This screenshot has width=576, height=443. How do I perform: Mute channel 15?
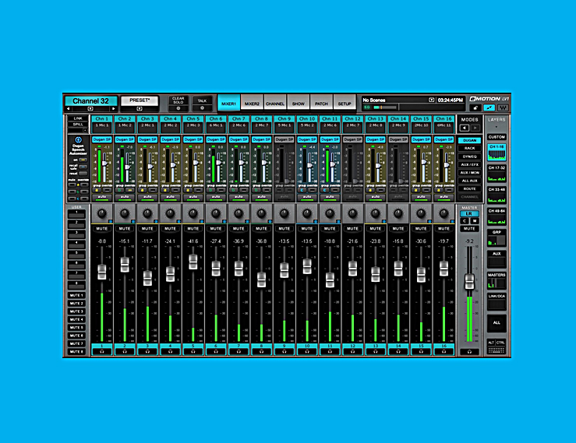point(421,229)
